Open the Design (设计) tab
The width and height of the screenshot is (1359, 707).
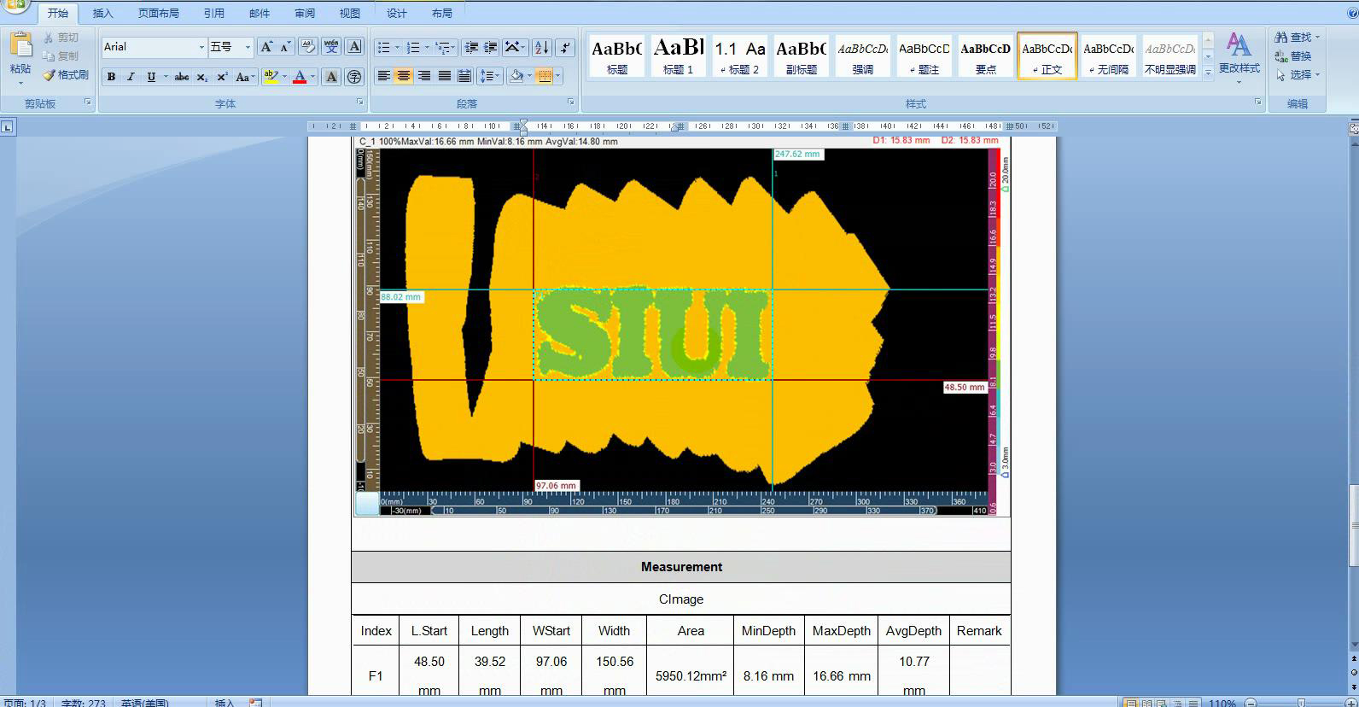click(397, 13)
